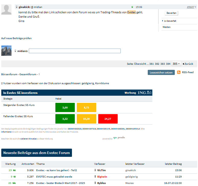This screenshot has height=186, width=198.
Task: Click the prodo logo
Action: (x=119, y=138)
